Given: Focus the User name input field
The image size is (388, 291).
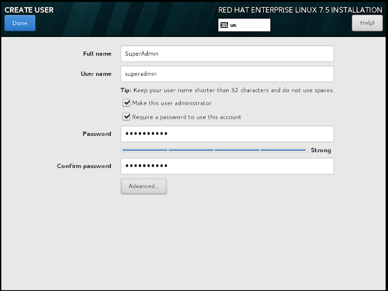Looking at the screenshot, I should click(227, 74).
